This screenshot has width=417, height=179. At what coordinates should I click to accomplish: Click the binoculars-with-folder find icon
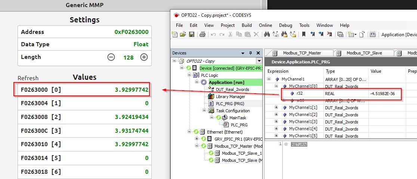point(284,34)
